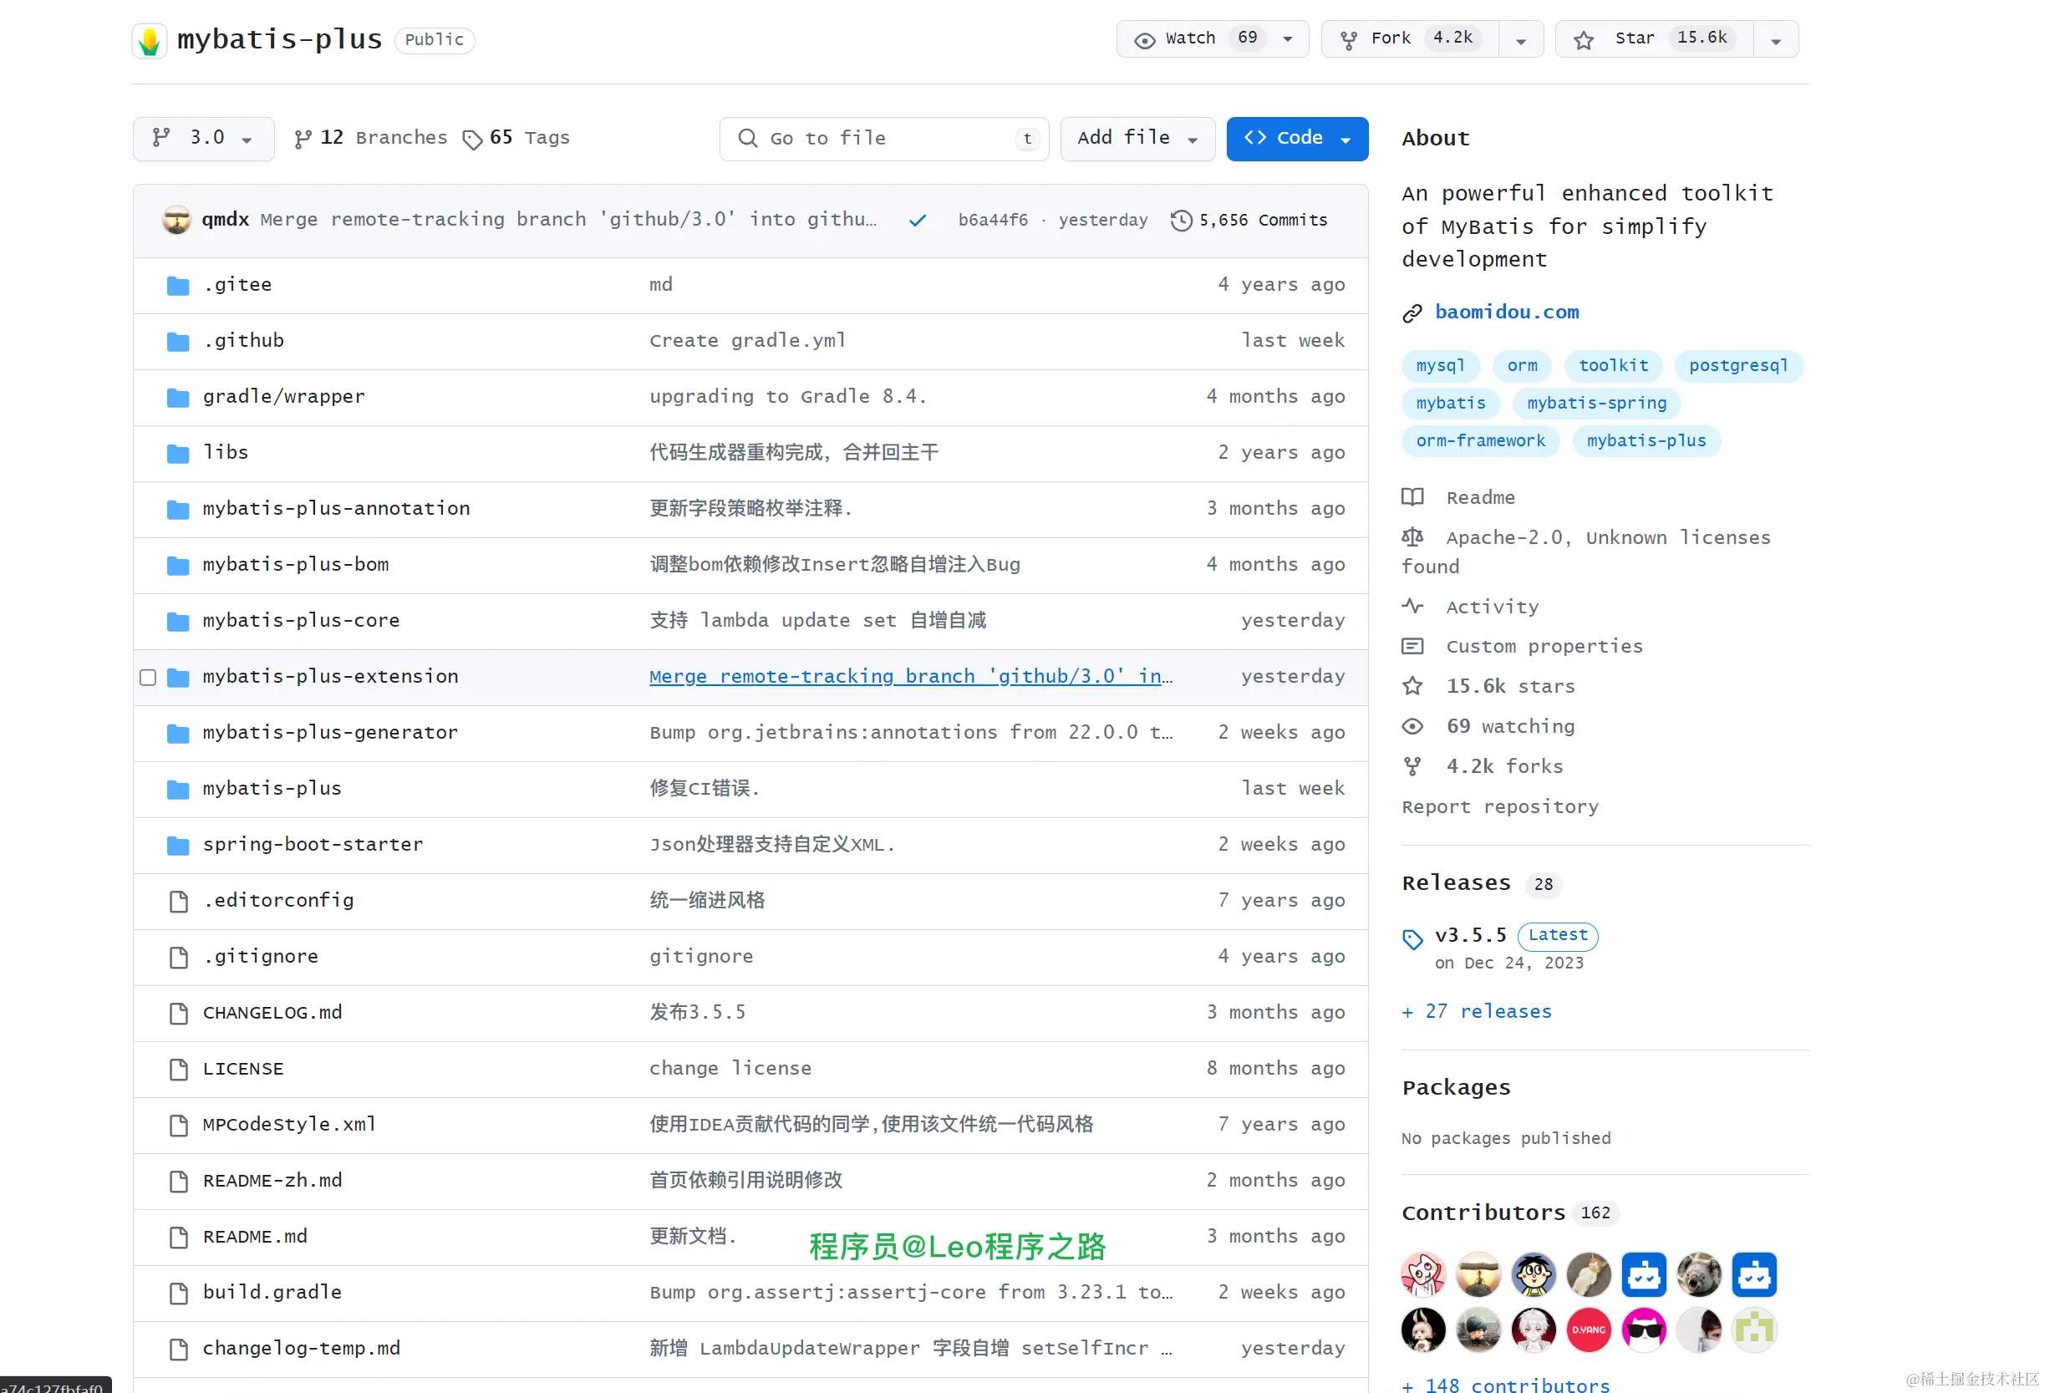Expand the Add file dropdown
Screen dimensions: 2045x1393
1136,138
